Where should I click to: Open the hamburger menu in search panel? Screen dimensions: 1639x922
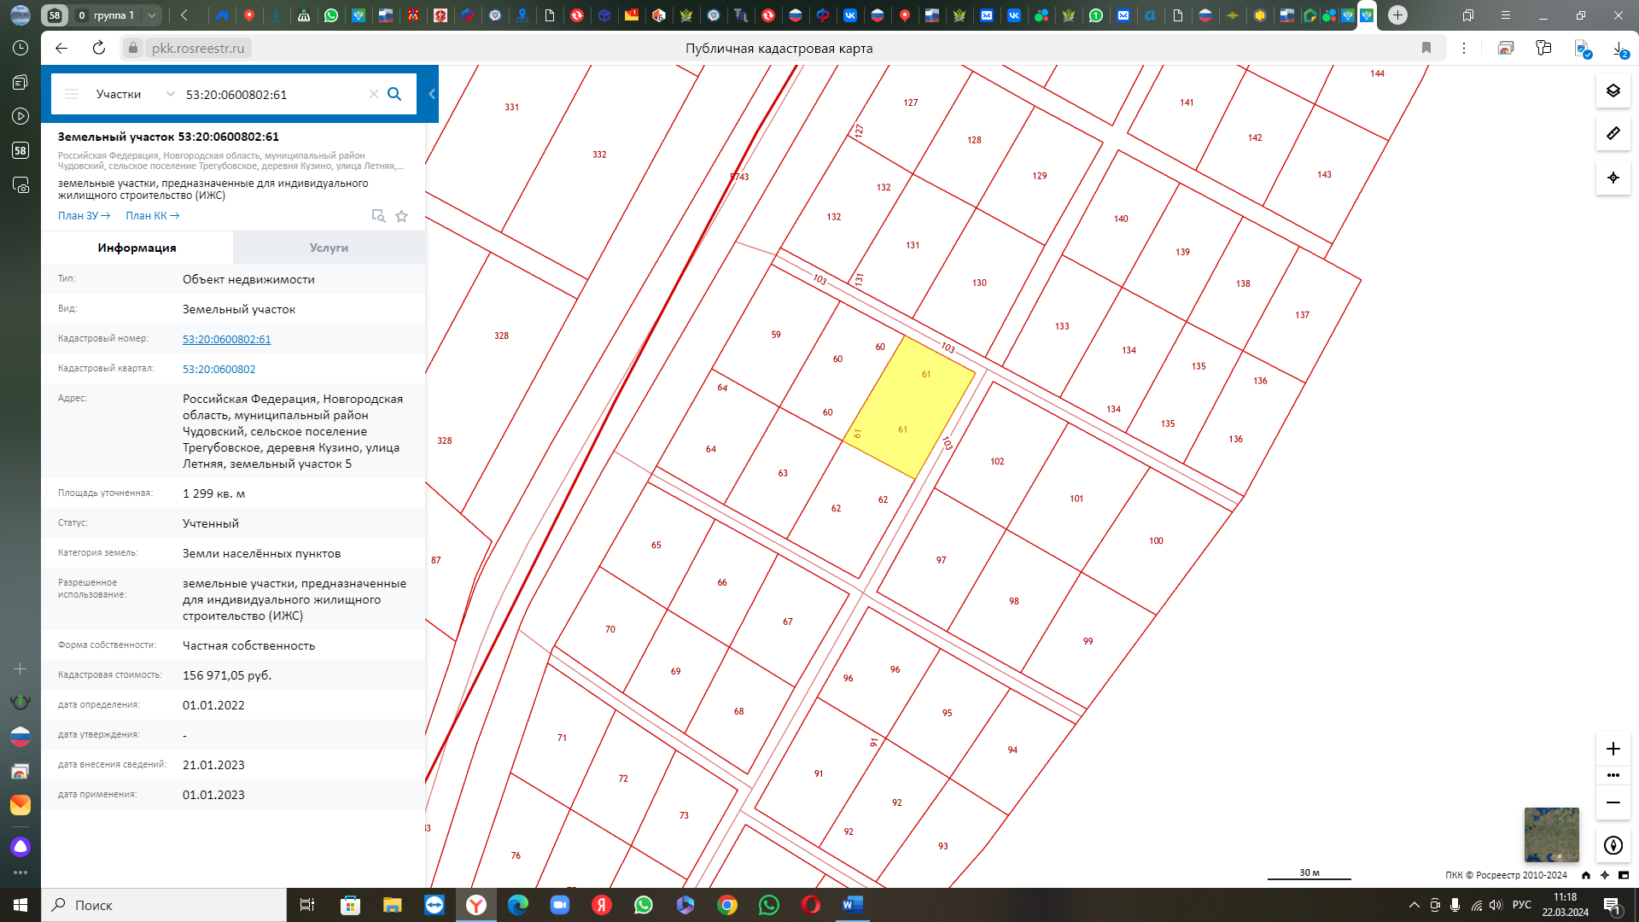(72, 94)
